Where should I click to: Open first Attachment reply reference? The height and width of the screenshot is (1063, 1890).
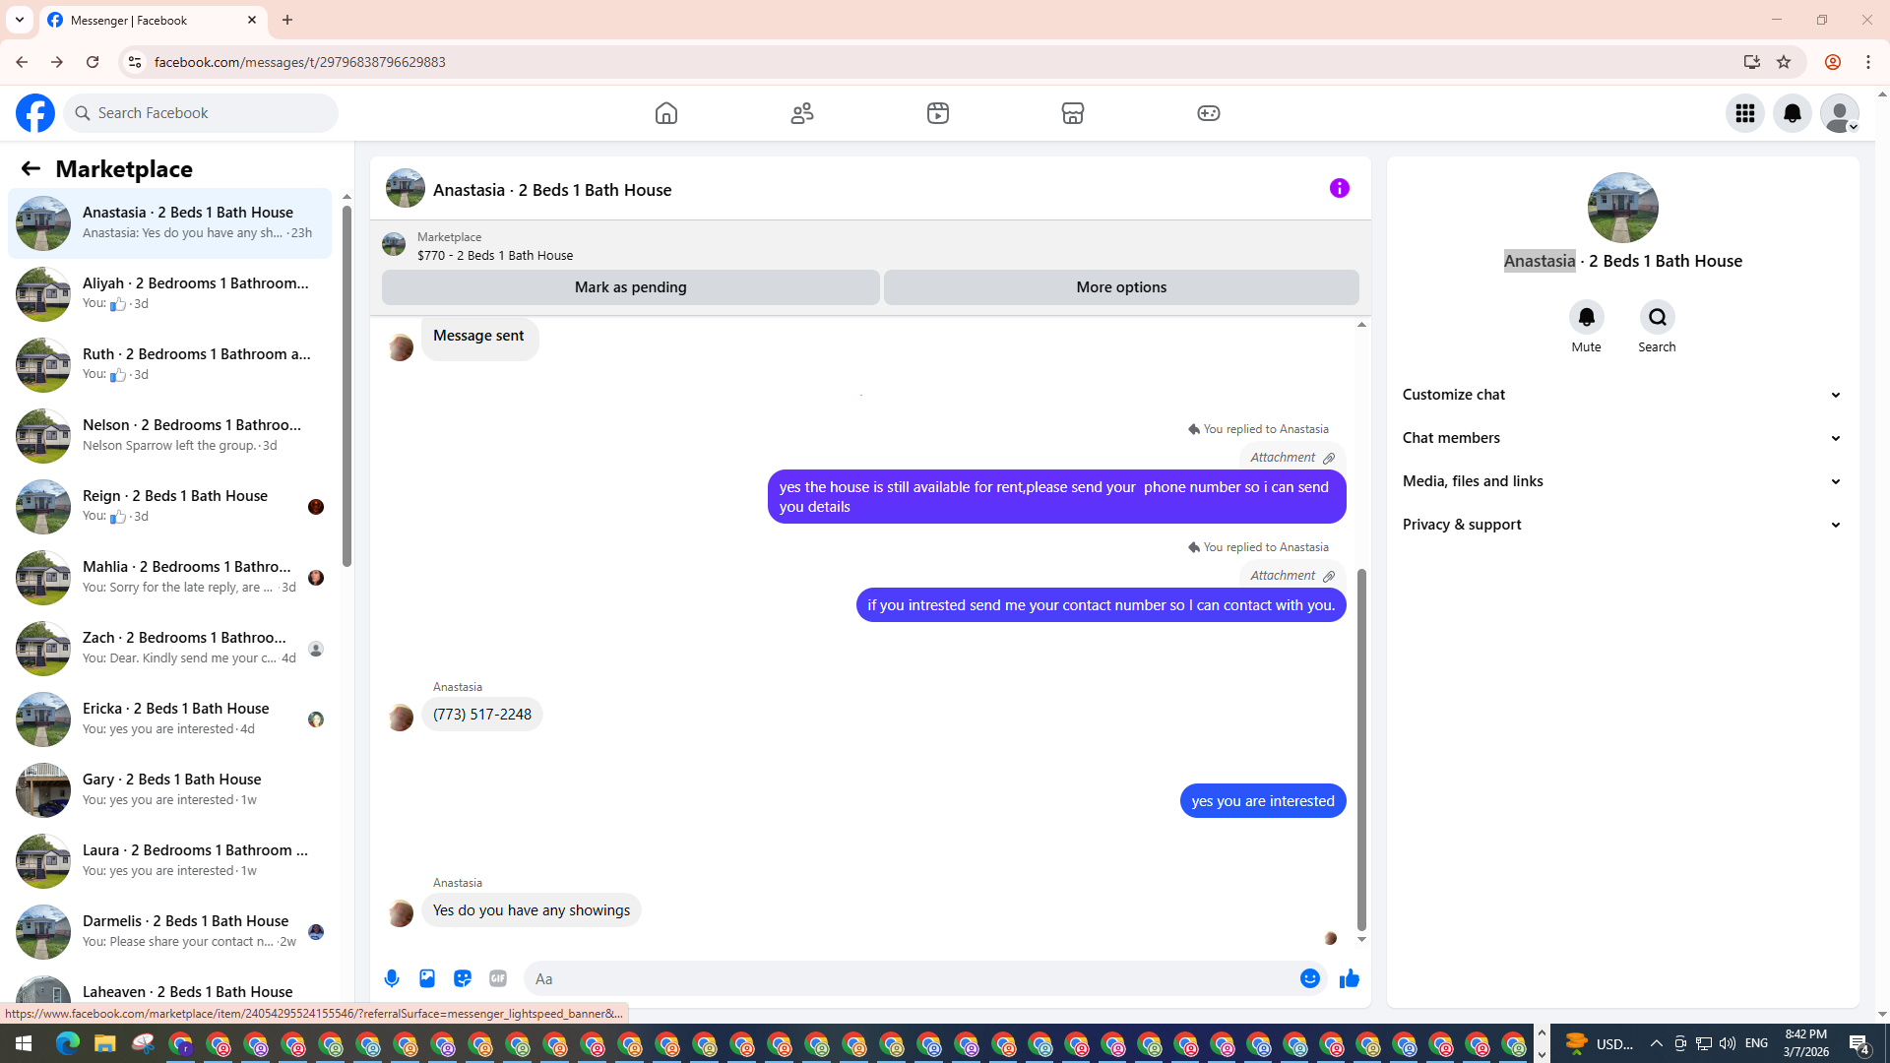pyautogui.click(x=1292, y=458)
